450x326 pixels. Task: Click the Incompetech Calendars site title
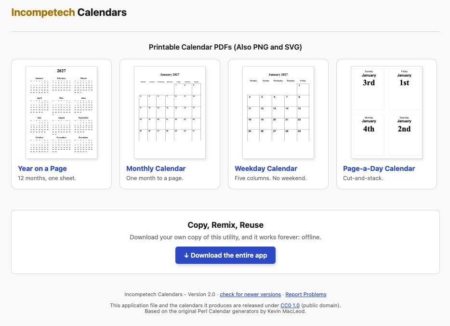click(69, 13)
